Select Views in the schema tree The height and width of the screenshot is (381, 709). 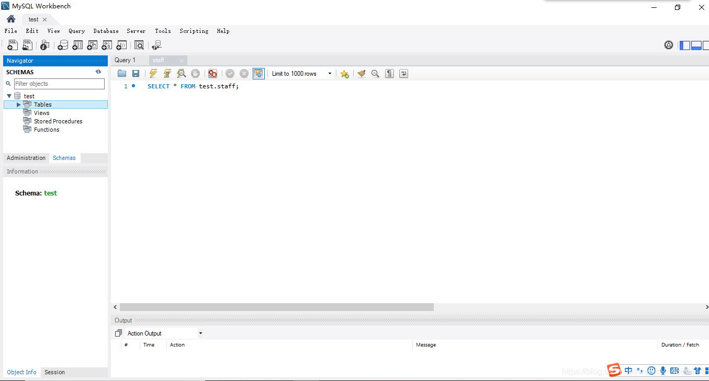click(42, 113)
